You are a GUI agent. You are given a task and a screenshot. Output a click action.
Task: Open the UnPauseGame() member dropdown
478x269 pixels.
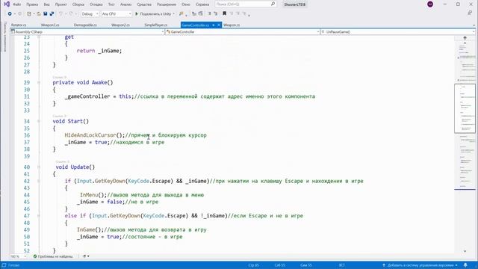tap(398, 31)
